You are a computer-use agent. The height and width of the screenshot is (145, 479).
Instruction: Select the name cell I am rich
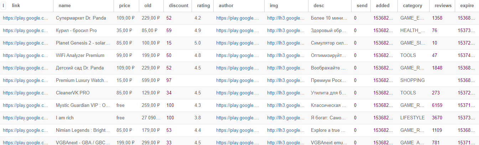click(65, 118)
